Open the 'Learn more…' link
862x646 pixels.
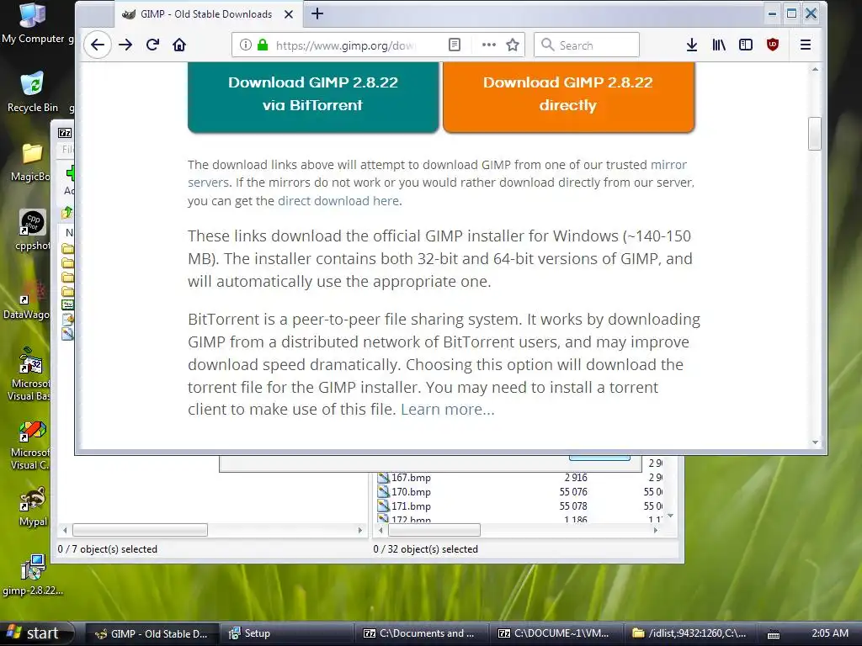[x=448, y=410]
